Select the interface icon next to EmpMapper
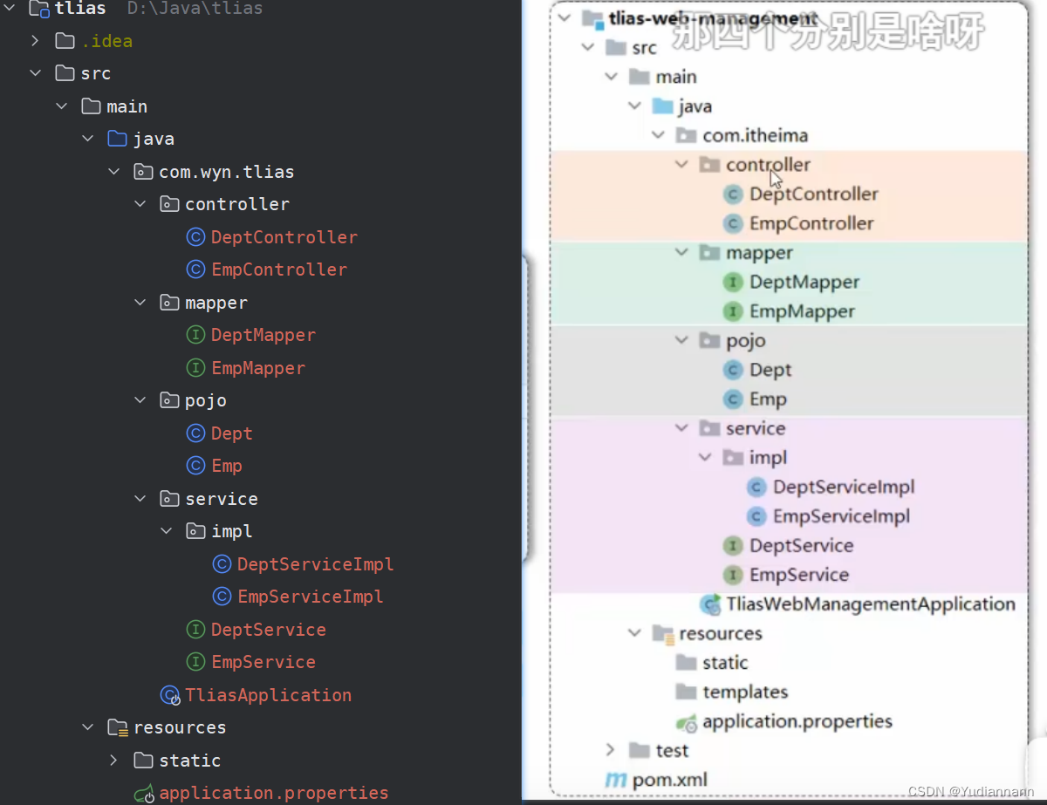The image size is (1047, 805). click(195, 367)
